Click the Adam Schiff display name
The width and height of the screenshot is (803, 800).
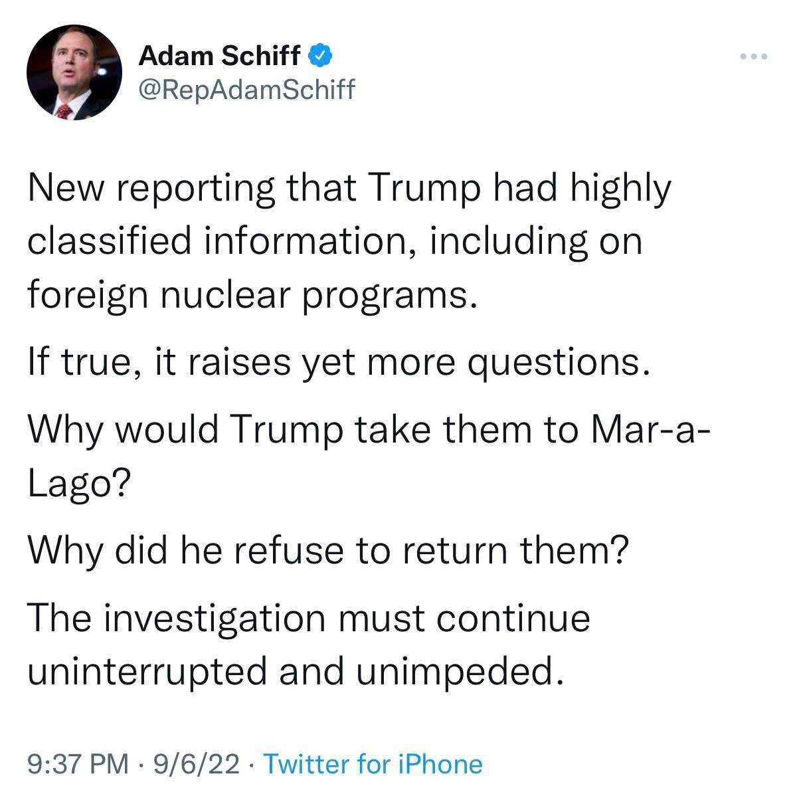pyautogui.click(x=219, y=56)
